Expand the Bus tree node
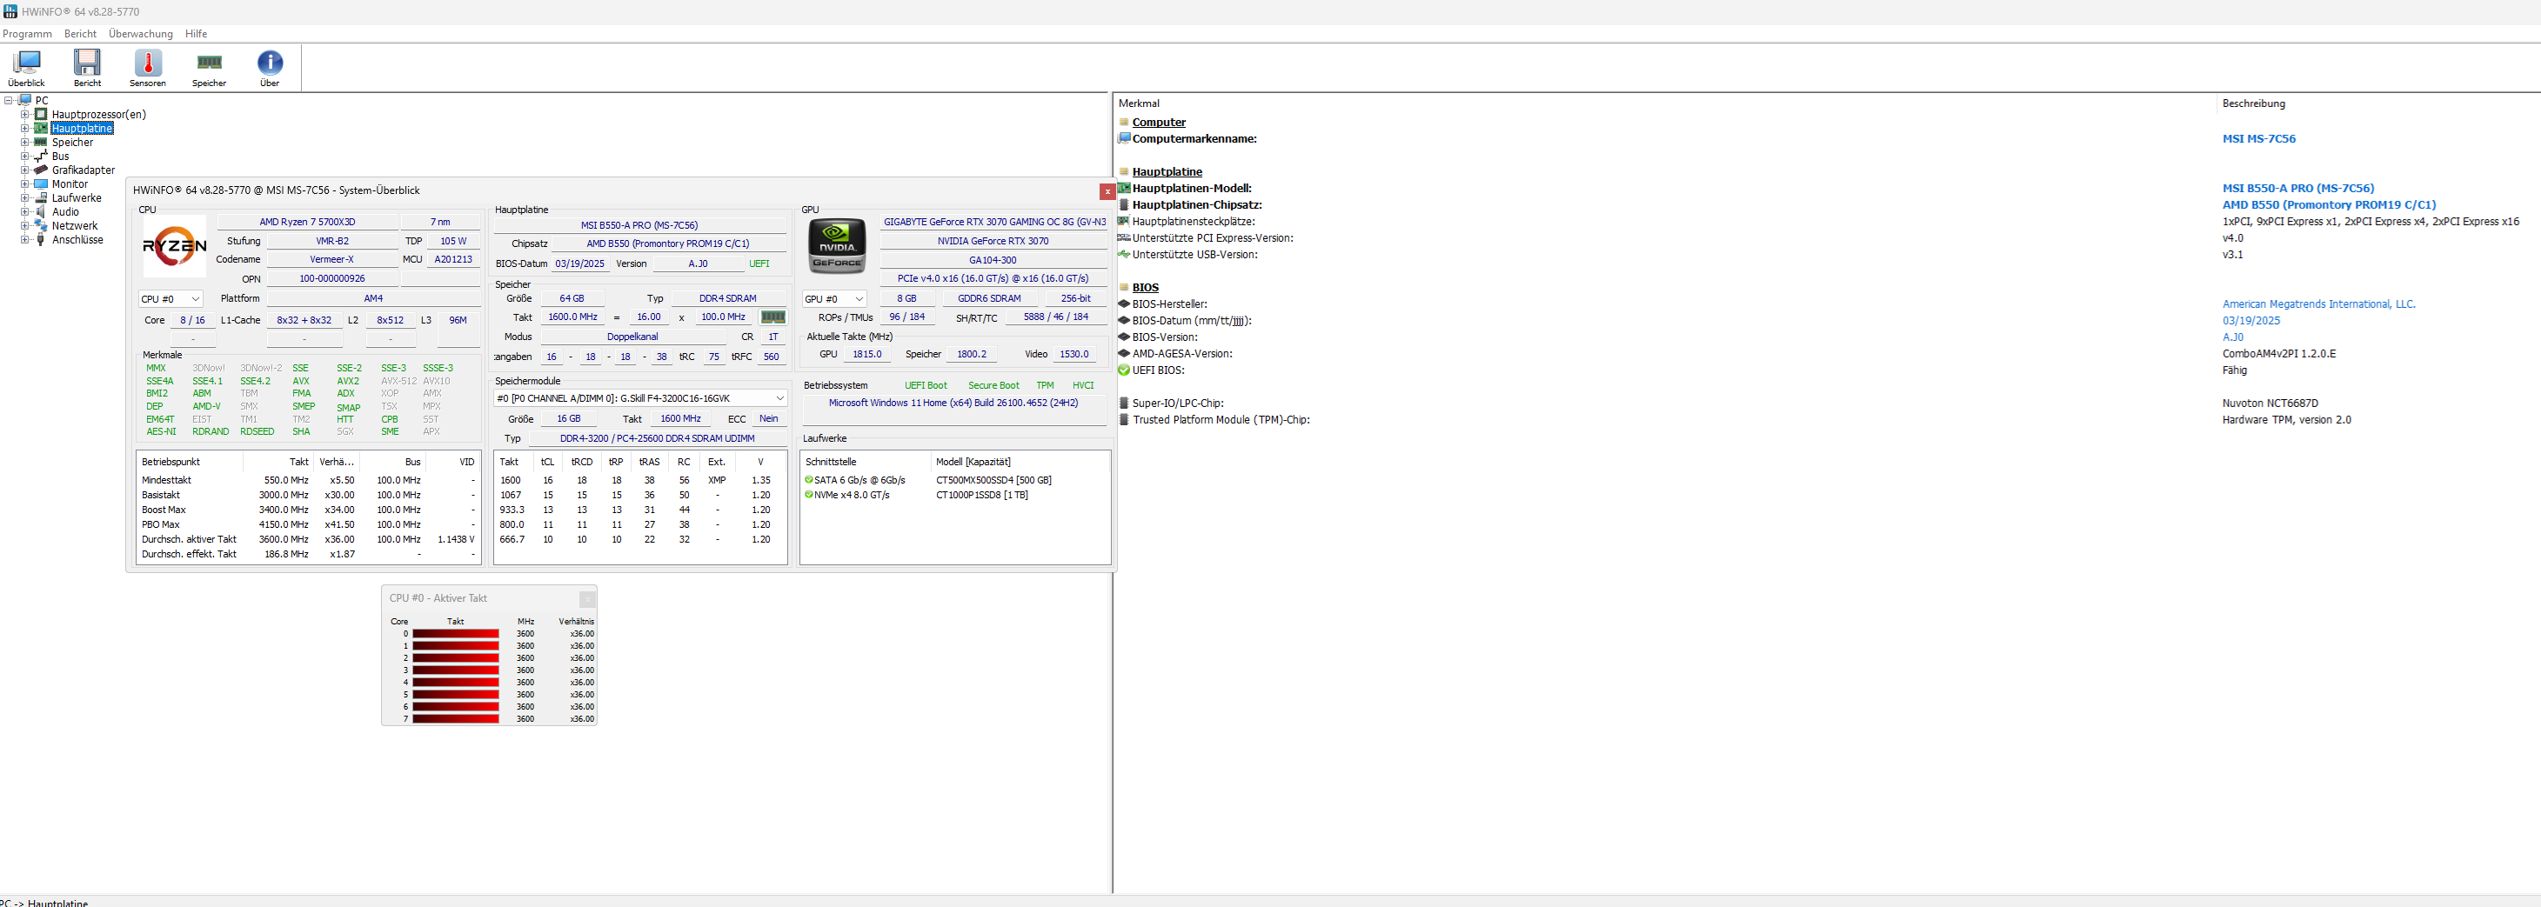 [x=24, y=156]
